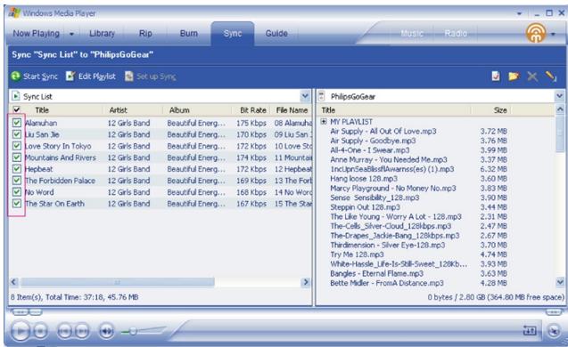Select Air Supply - Goodbye.mp3 on device
Screen dimensions: 568x347
pos(373,141)
